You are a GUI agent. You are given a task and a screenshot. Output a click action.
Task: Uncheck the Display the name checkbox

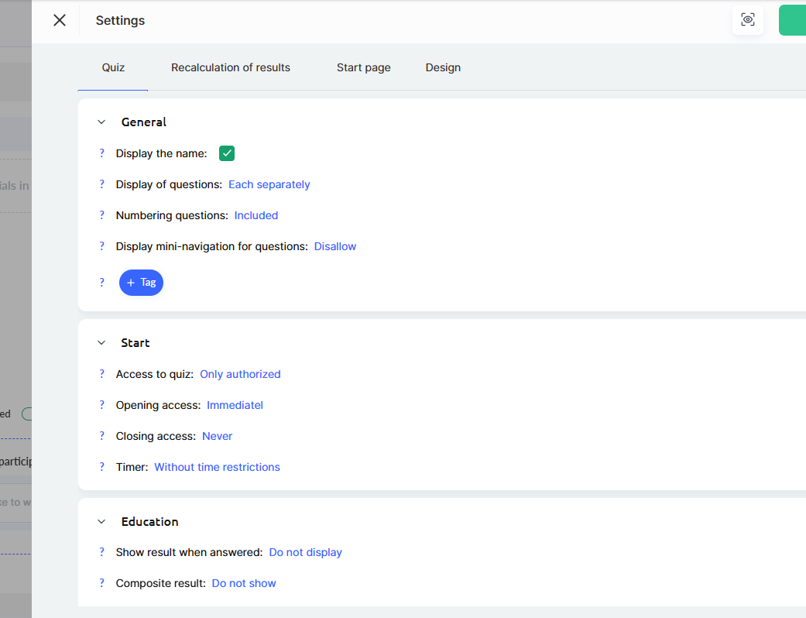tap(227, 153)
